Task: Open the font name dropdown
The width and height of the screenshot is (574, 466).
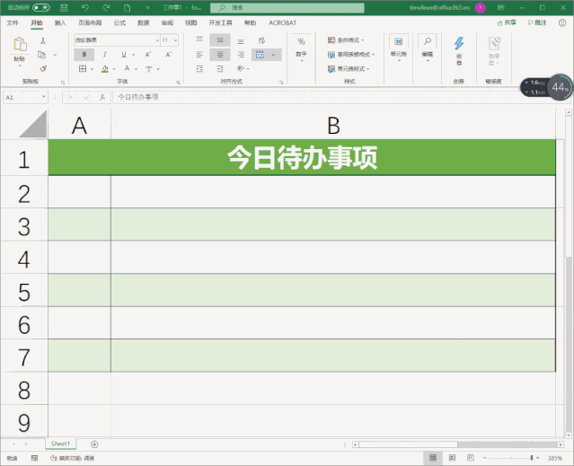Action: (157, 40)
